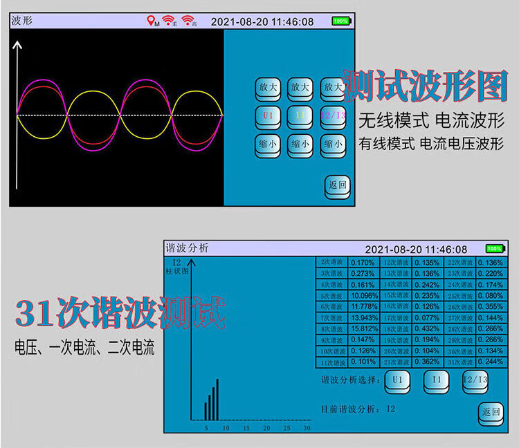Toggle the I1 waveform channel button
The height and width of the screenshot is (448, 519).
point(300,116)
